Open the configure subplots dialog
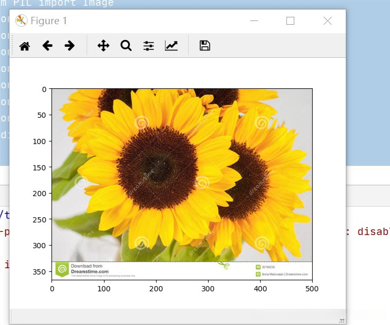 click(x=149, y=46)
